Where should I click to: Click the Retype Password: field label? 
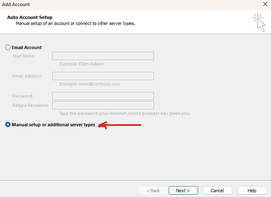[x=31, y=105]
